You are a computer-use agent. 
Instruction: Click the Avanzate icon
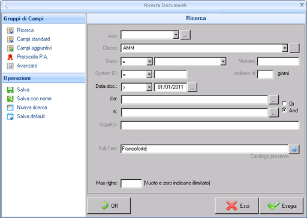point(10,66)
